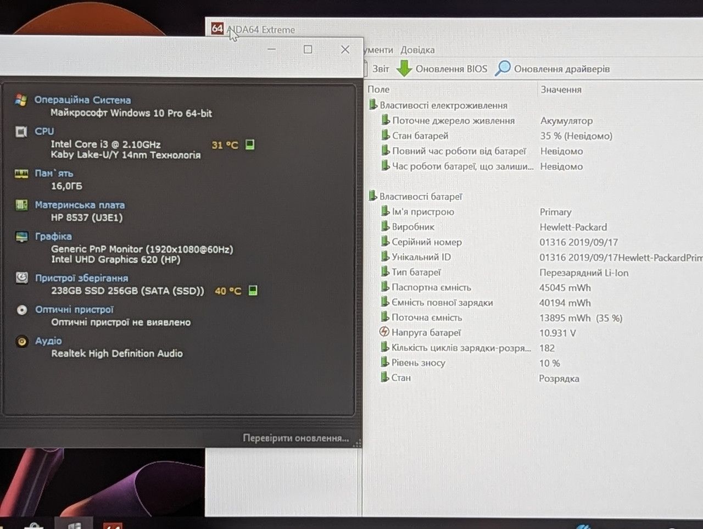Viewport: 703px width, 529px height.
Task: Open the Аудіо section link
Action: 48,341
